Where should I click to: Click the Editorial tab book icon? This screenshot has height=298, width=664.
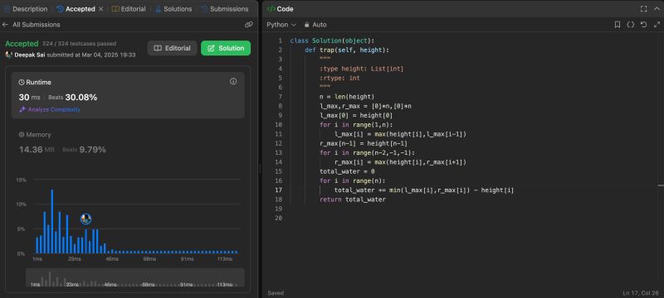(115, 9)
